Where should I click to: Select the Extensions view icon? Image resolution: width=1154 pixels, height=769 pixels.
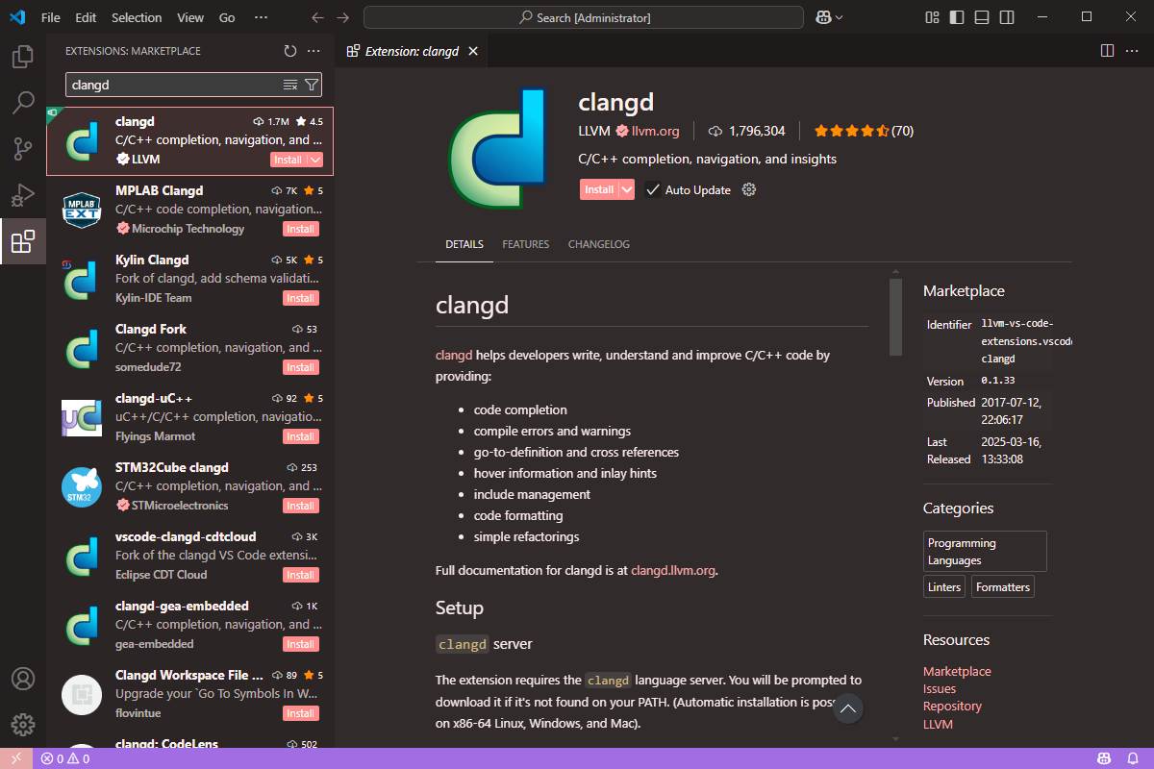(22, 241)
